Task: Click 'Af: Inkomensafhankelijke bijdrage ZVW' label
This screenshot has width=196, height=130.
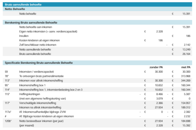Action: click(42, 112)
